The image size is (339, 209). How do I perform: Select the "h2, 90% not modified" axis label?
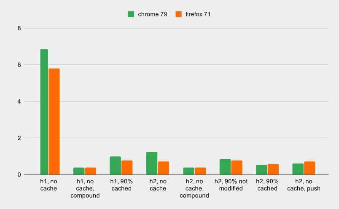click(231, 185)
